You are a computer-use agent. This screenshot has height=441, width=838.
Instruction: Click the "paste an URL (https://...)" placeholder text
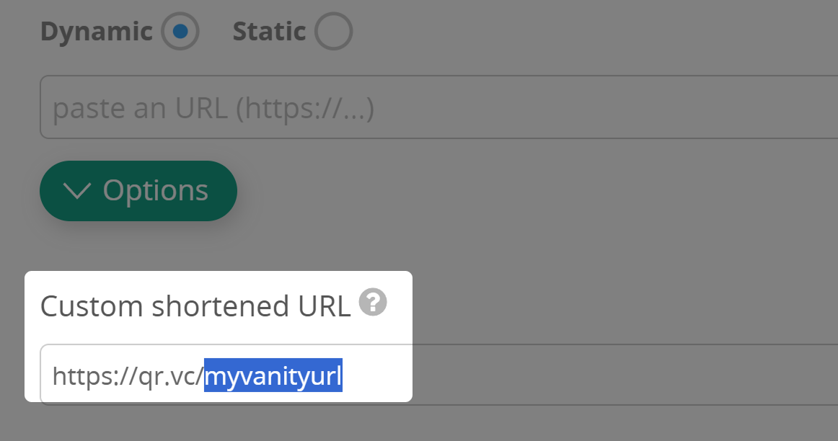coord(213,108)
